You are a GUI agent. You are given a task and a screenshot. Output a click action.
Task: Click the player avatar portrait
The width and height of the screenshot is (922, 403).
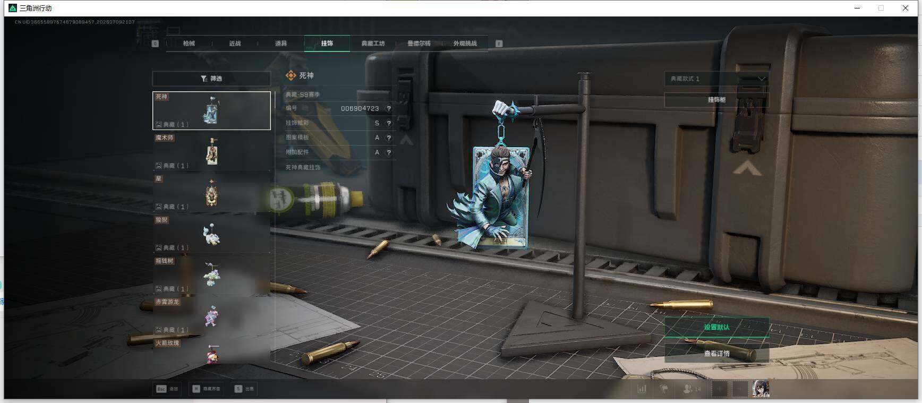point(761,389)
